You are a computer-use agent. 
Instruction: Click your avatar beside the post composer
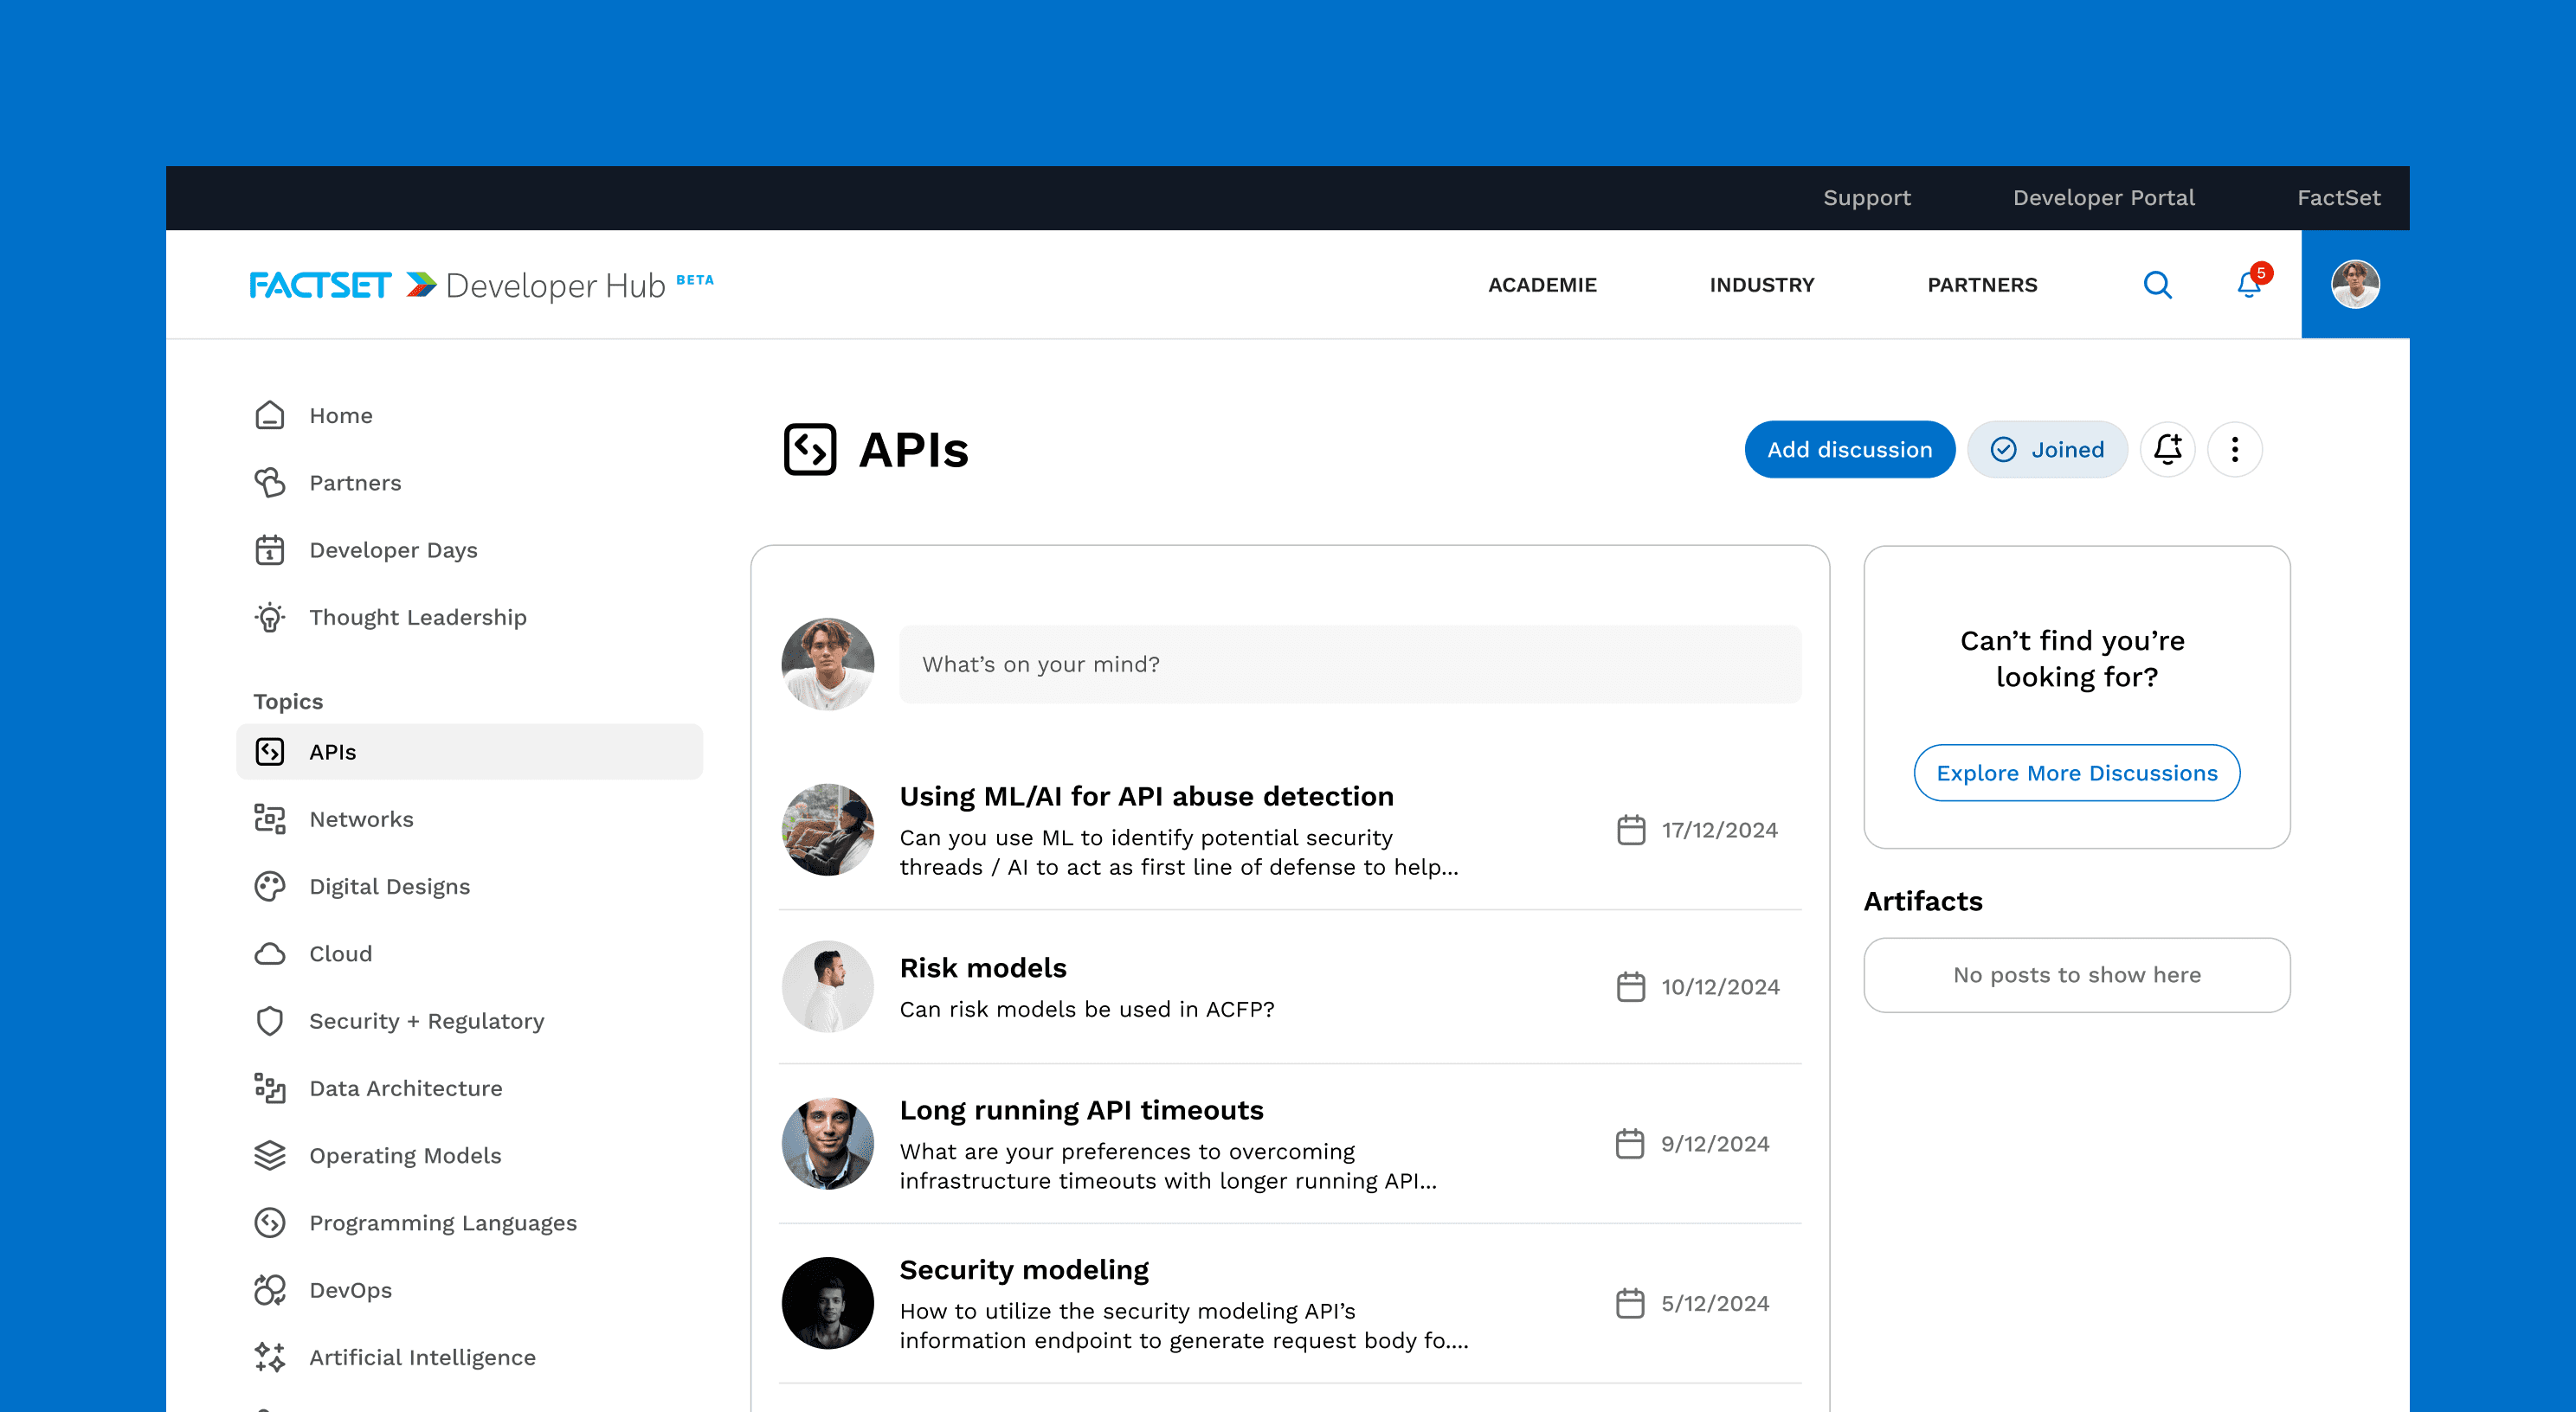coord(828,664)
